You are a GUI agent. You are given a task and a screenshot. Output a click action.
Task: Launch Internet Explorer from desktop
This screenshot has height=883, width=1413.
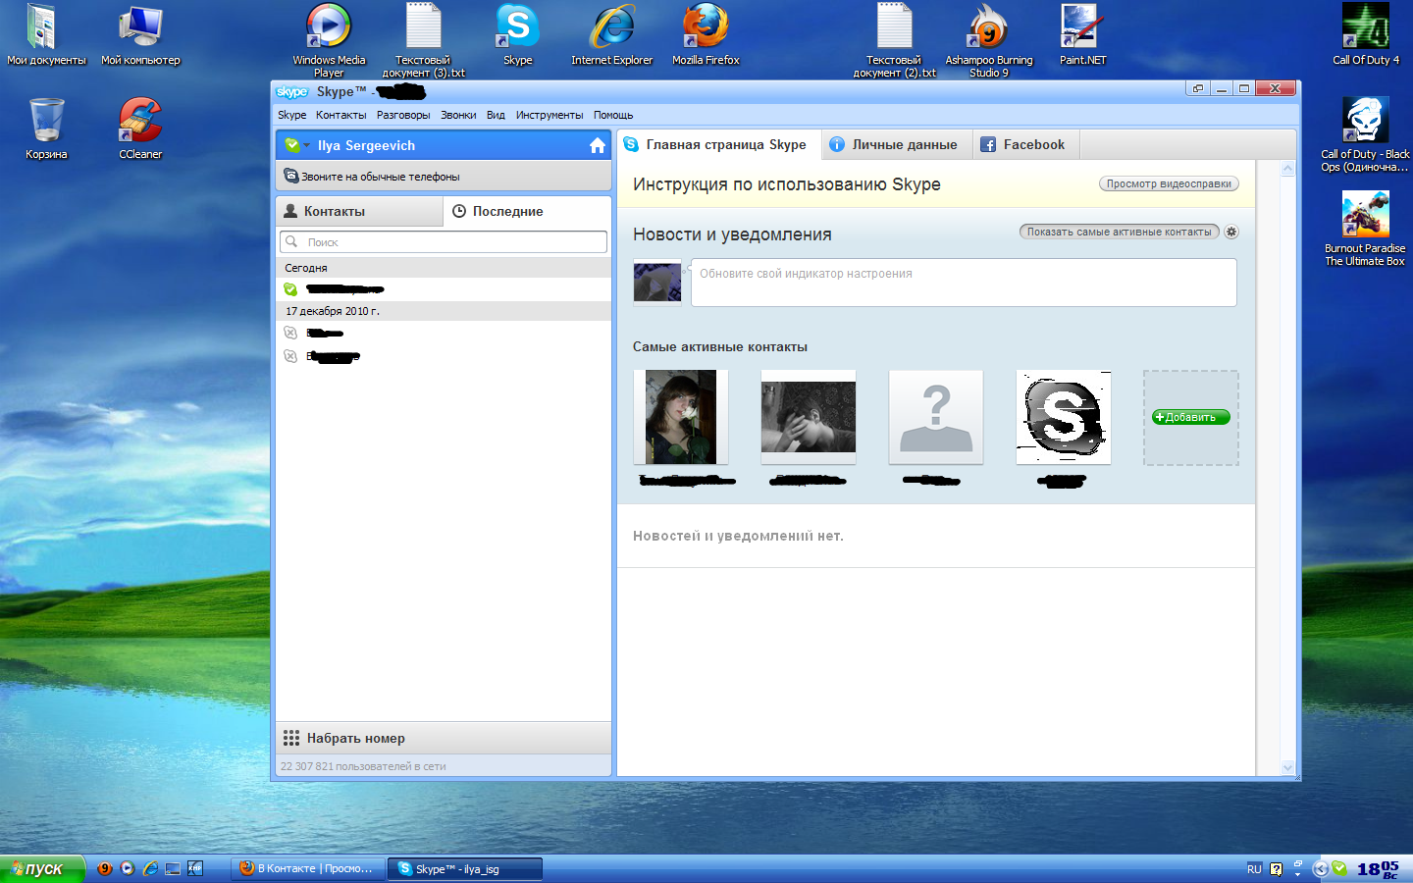click(x=611, y=34)
